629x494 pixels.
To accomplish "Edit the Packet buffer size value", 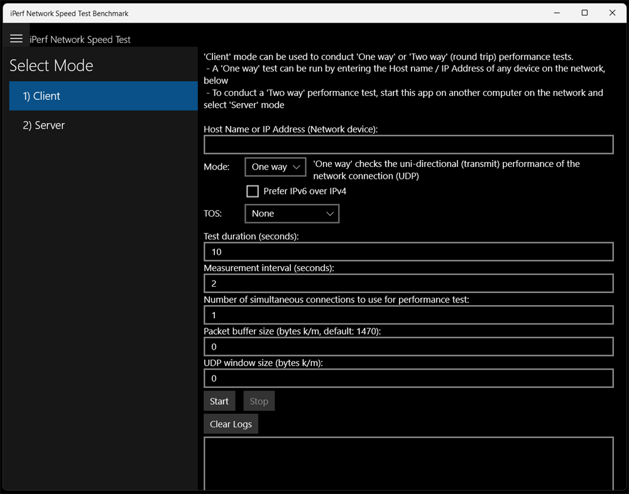I will 408,346.
